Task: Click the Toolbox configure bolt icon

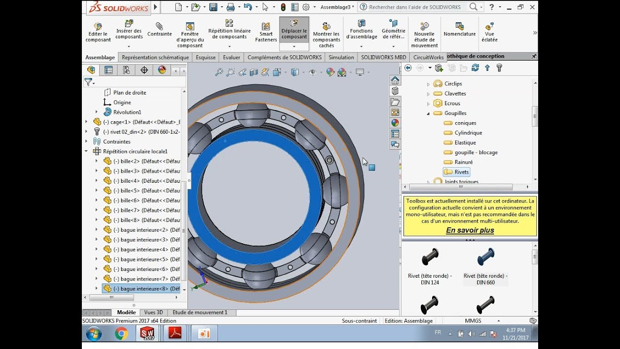Action: point(499,68)
